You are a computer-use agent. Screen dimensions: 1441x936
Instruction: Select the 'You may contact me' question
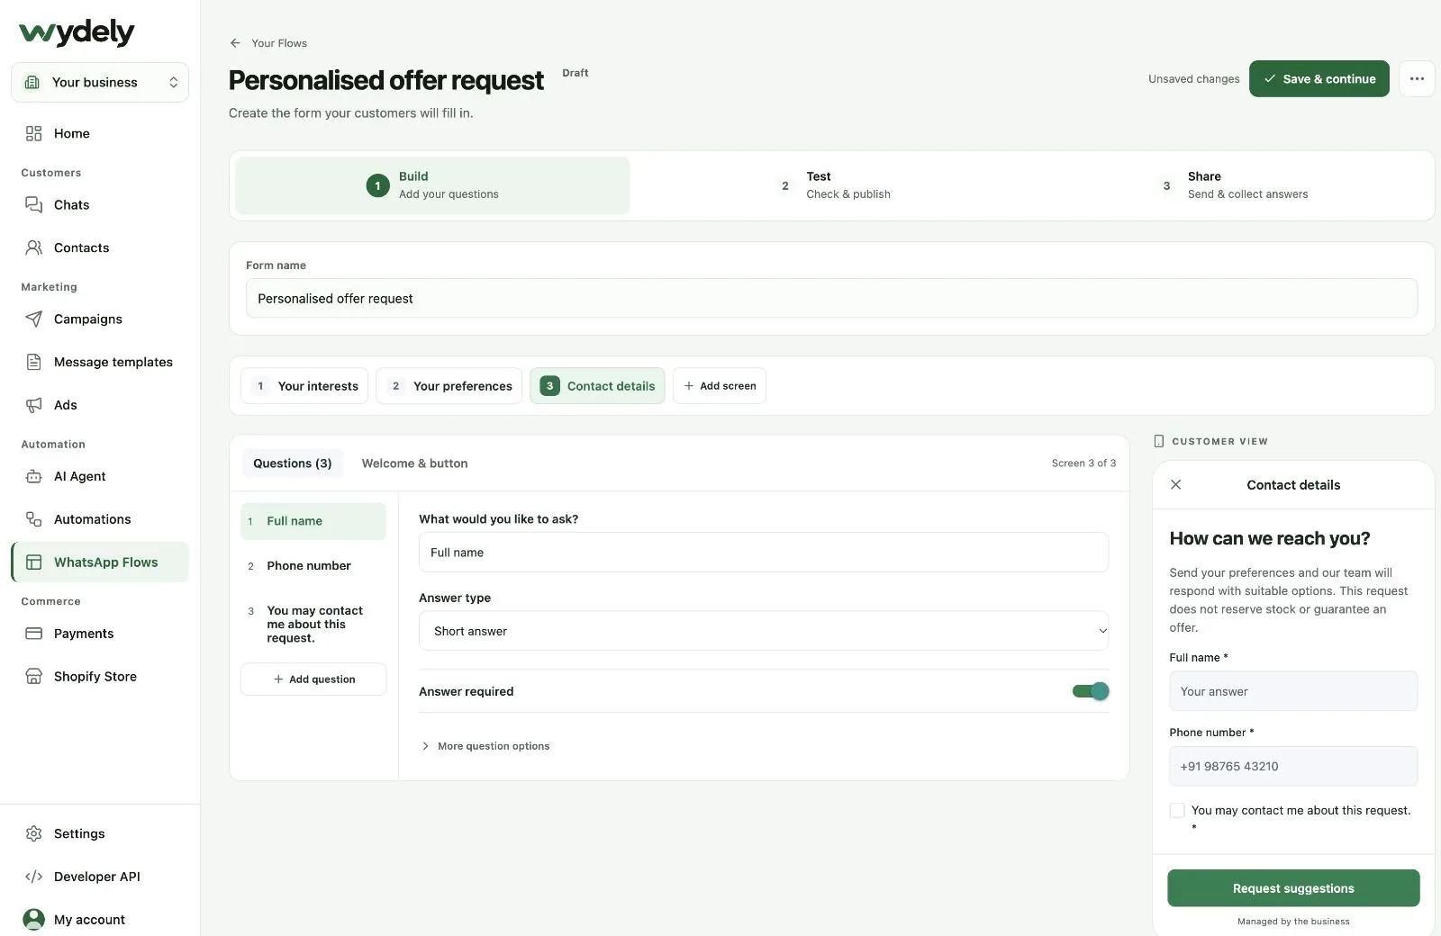313,624
